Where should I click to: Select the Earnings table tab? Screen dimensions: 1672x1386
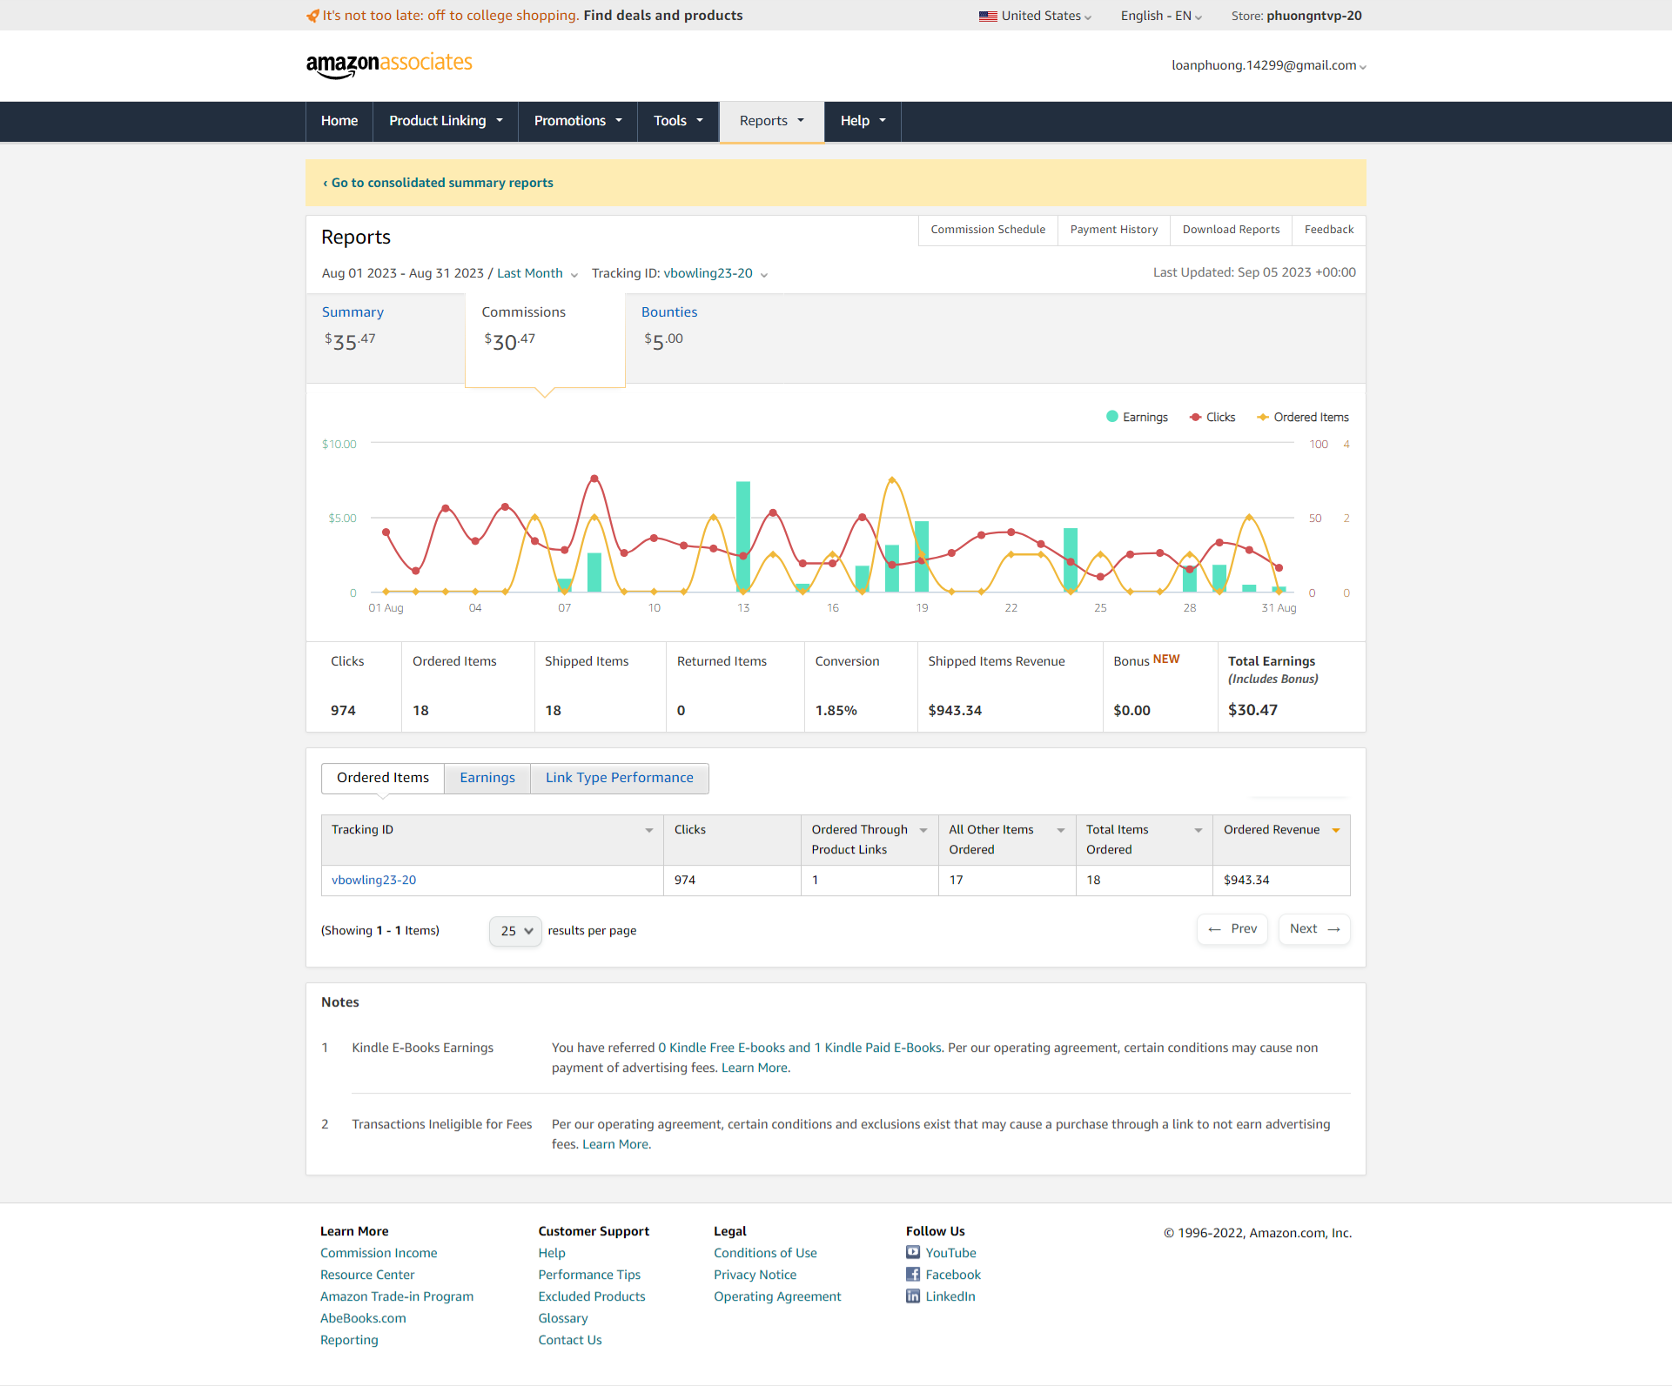click(487, 778)
